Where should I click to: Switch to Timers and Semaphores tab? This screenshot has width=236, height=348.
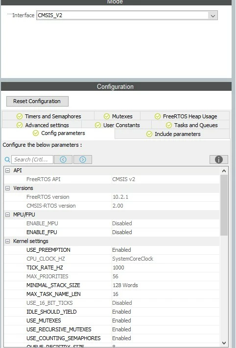48,116
